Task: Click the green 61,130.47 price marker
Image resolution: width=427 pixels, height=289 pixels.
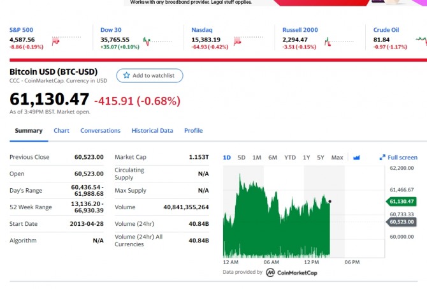Action: tap(402, 202)
